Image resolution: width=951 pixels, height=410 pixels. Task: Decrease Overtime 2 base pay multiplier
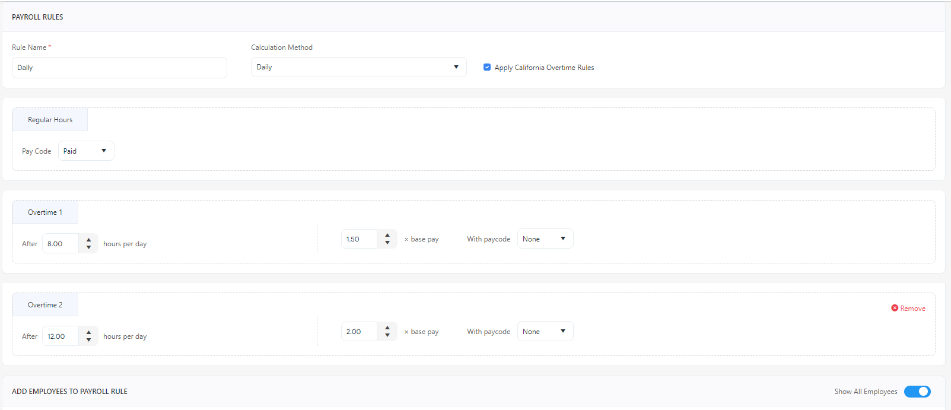pos(387,335)
